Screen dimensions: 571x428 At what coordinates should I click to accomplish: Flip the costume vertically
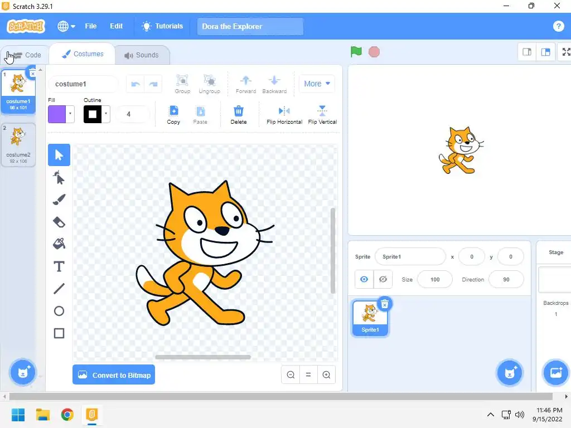tap(322, 115)
